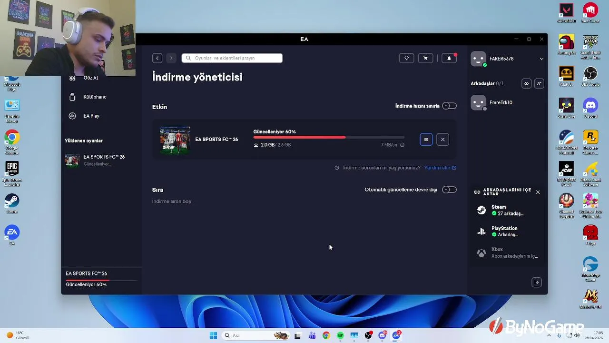
Task: Go back with the left arrow button
Action: 157,58
